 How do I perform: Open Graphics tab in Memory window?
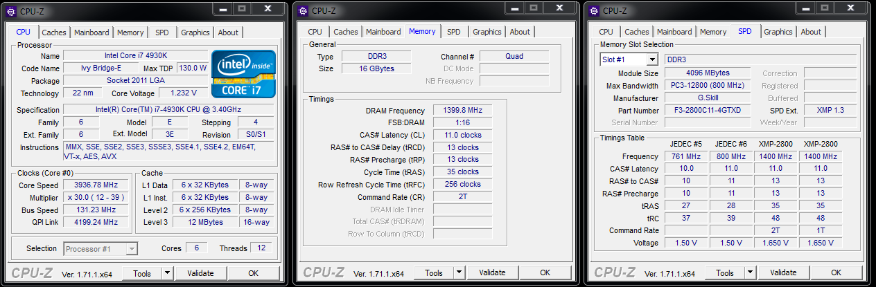(x=487, y=32)
